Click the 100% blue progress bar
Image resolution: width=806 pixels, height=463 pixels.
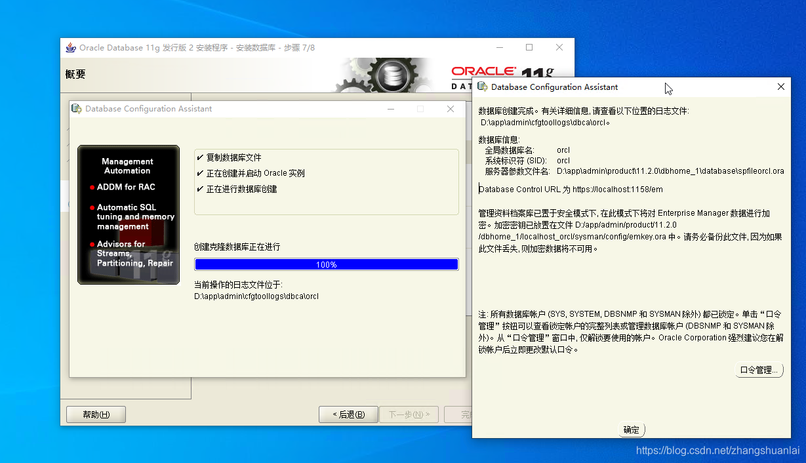point(327,264)
